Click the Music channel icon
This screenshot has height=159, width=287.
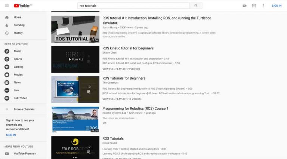point(7,51)
